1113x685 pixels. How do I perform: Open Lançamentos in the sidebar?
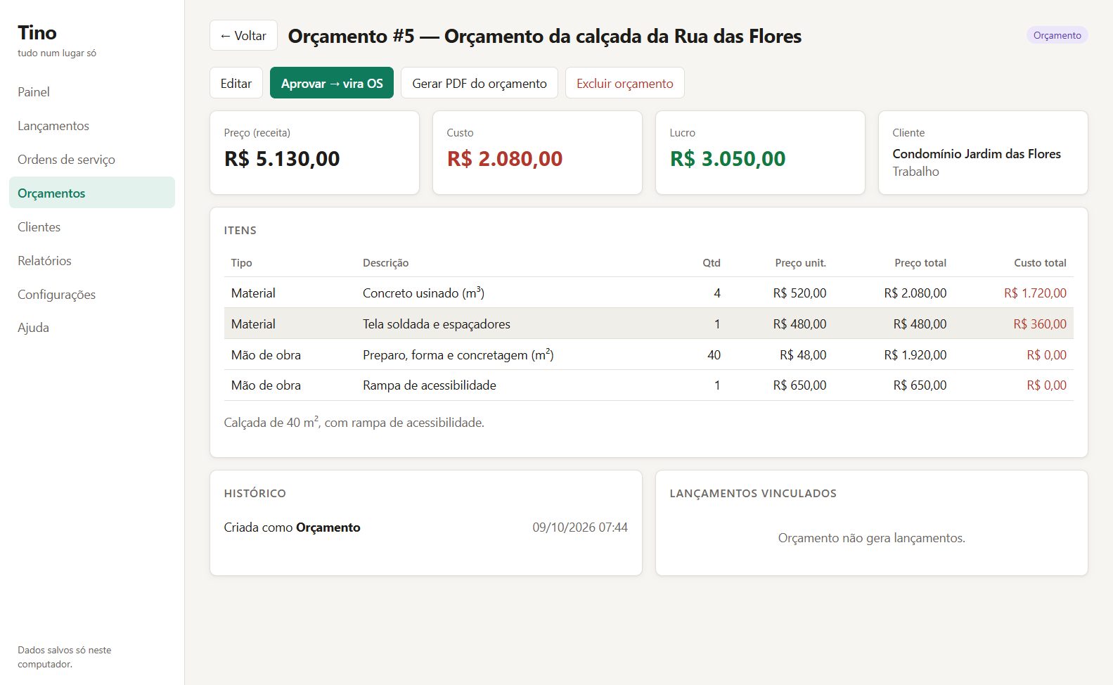coord(92,126)
